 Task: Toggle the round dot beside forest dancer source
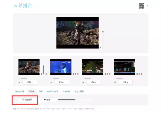coord(46,74)
